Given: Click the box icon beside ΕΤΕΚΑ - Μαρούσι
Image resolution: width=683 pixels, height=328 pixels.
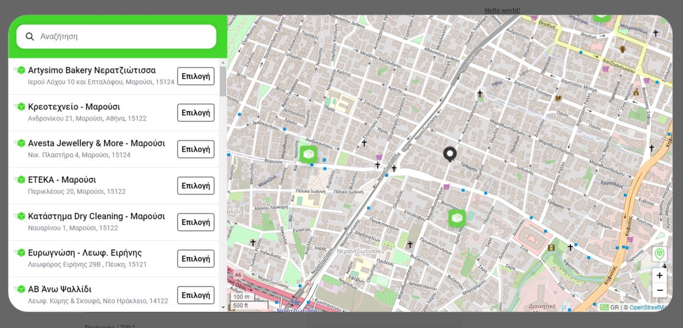Looking at the screenshot, I should click(x=20, y=180).
